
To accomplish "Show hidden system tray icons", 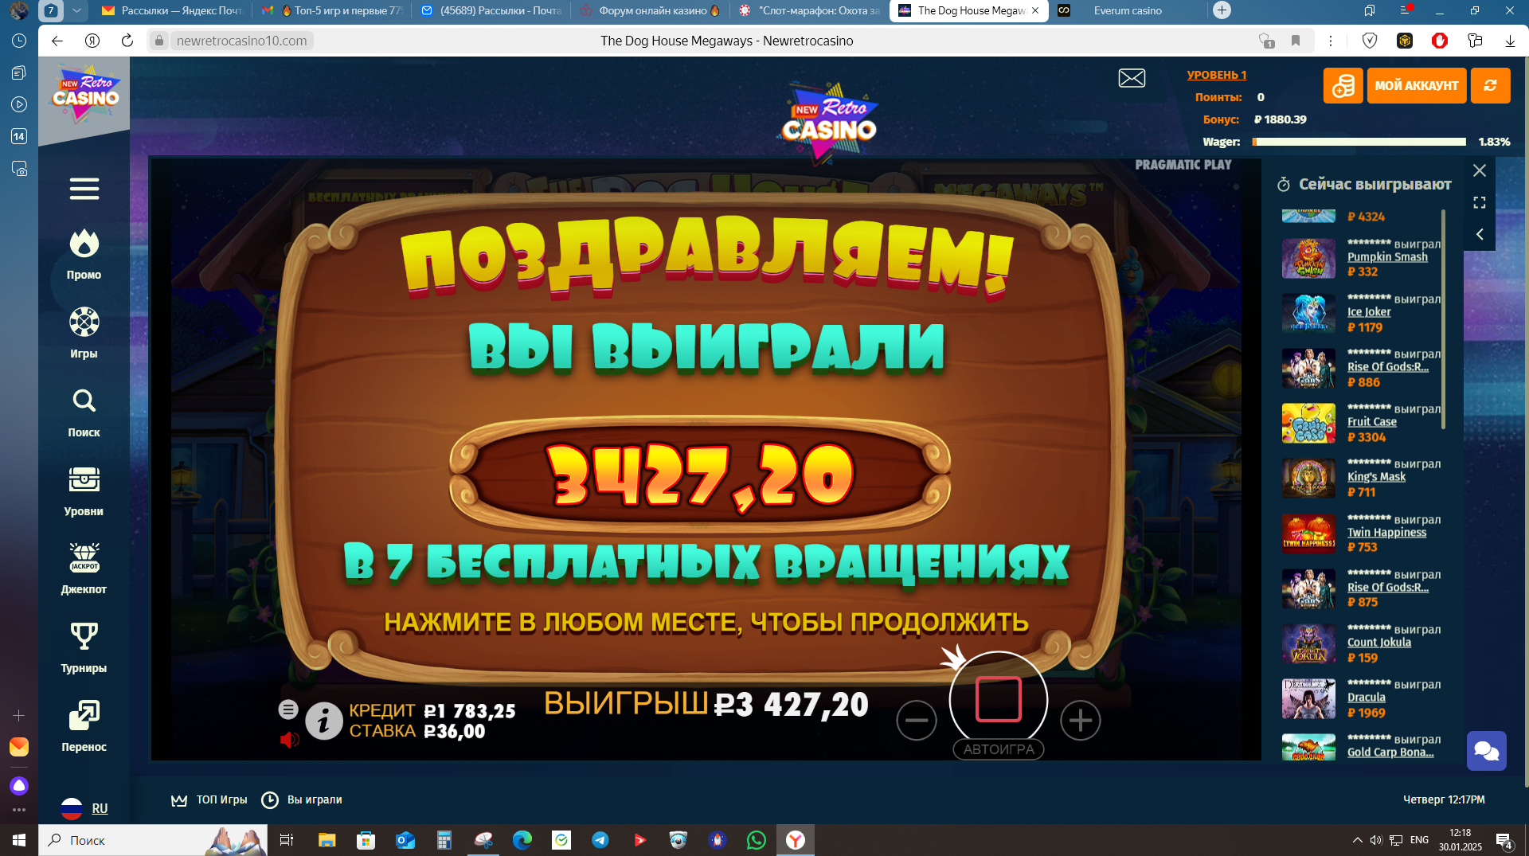I will 1357,840.
